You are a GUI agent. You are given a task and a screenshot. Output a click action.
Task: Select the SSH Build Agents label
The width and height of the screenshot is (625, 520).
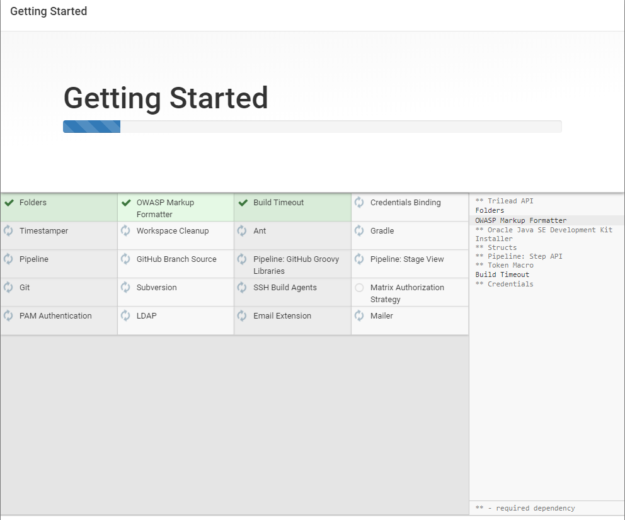tap(285, 288)
